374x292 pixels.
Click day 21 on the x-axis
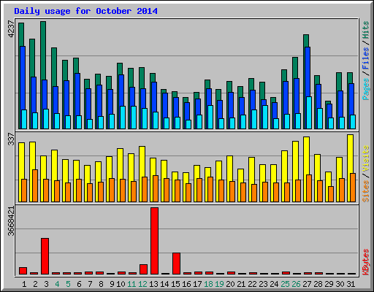click(241, 284)
